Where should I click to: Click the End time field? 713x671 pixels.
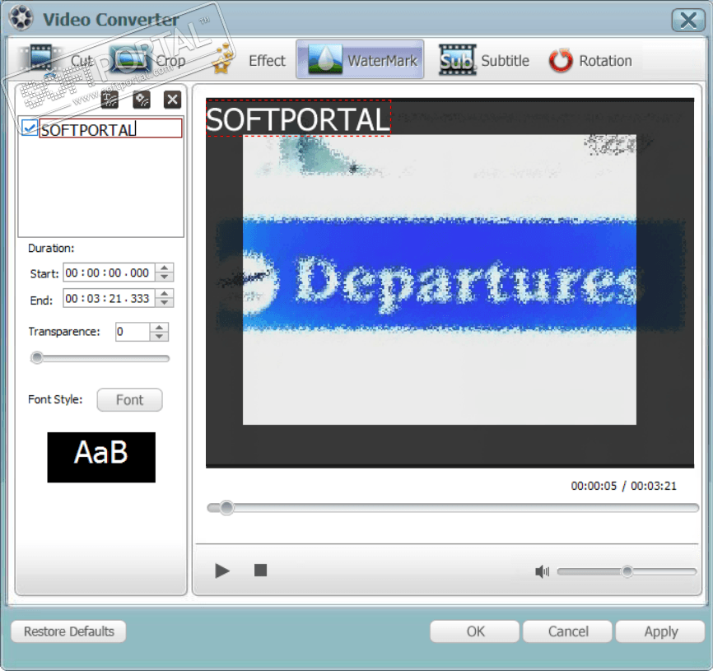(109, 299)
